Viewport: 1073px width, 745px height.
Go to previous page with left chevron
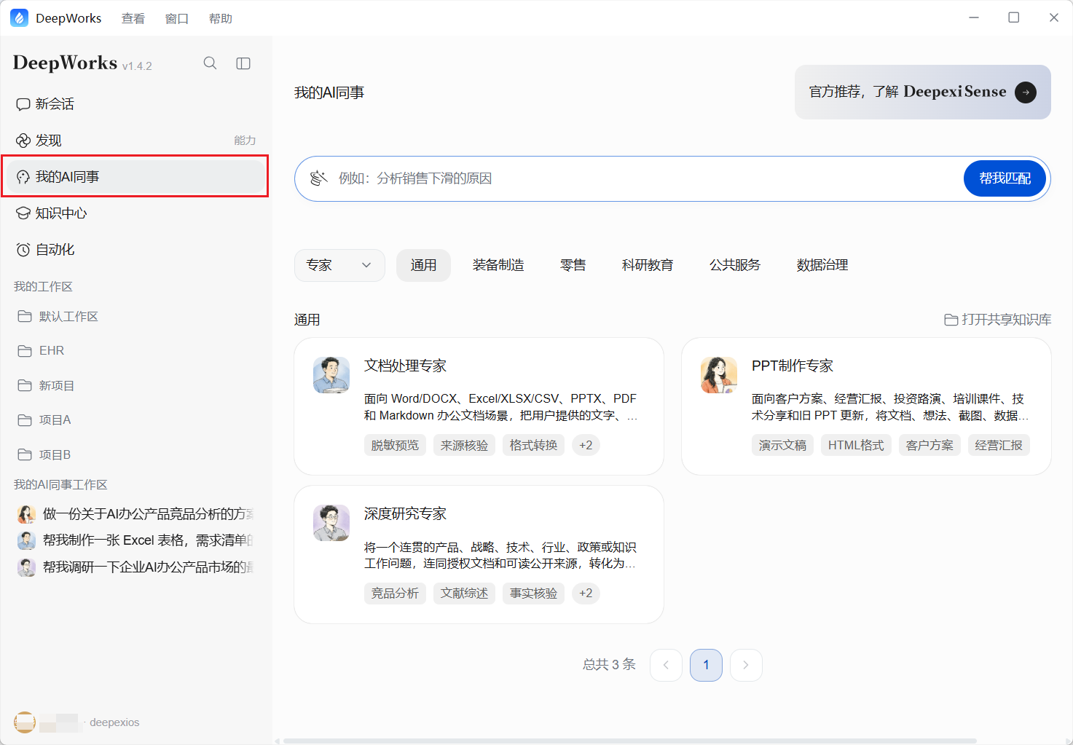click(666, 665)
